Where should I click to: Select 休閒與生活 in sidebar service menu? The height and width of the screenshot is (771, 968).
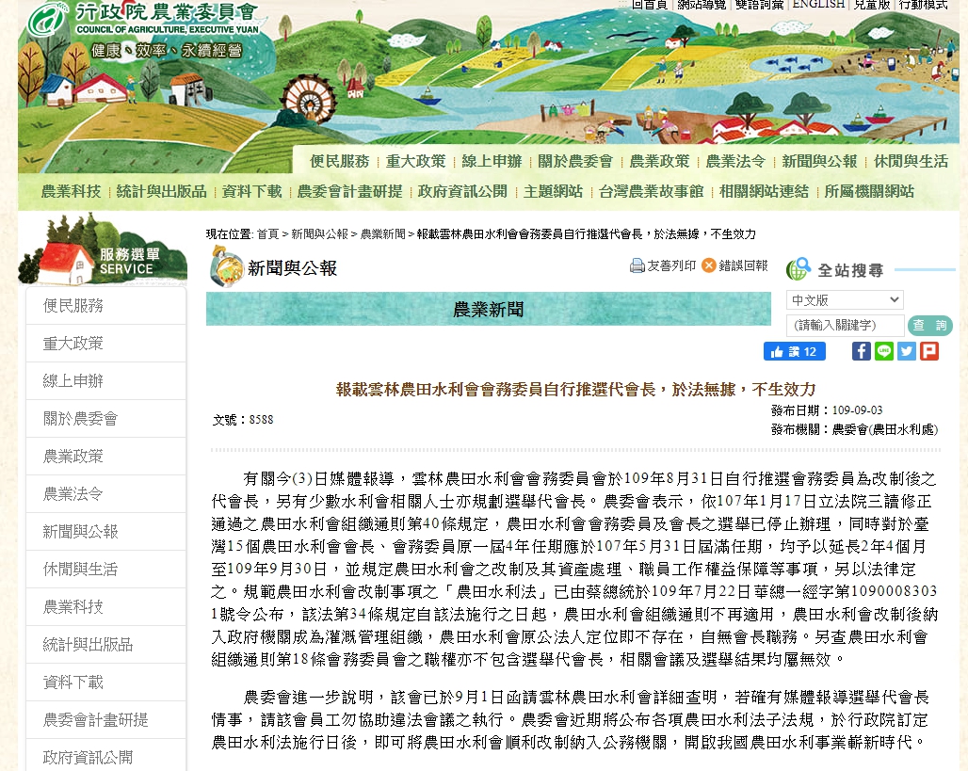[x=105, y=570]
